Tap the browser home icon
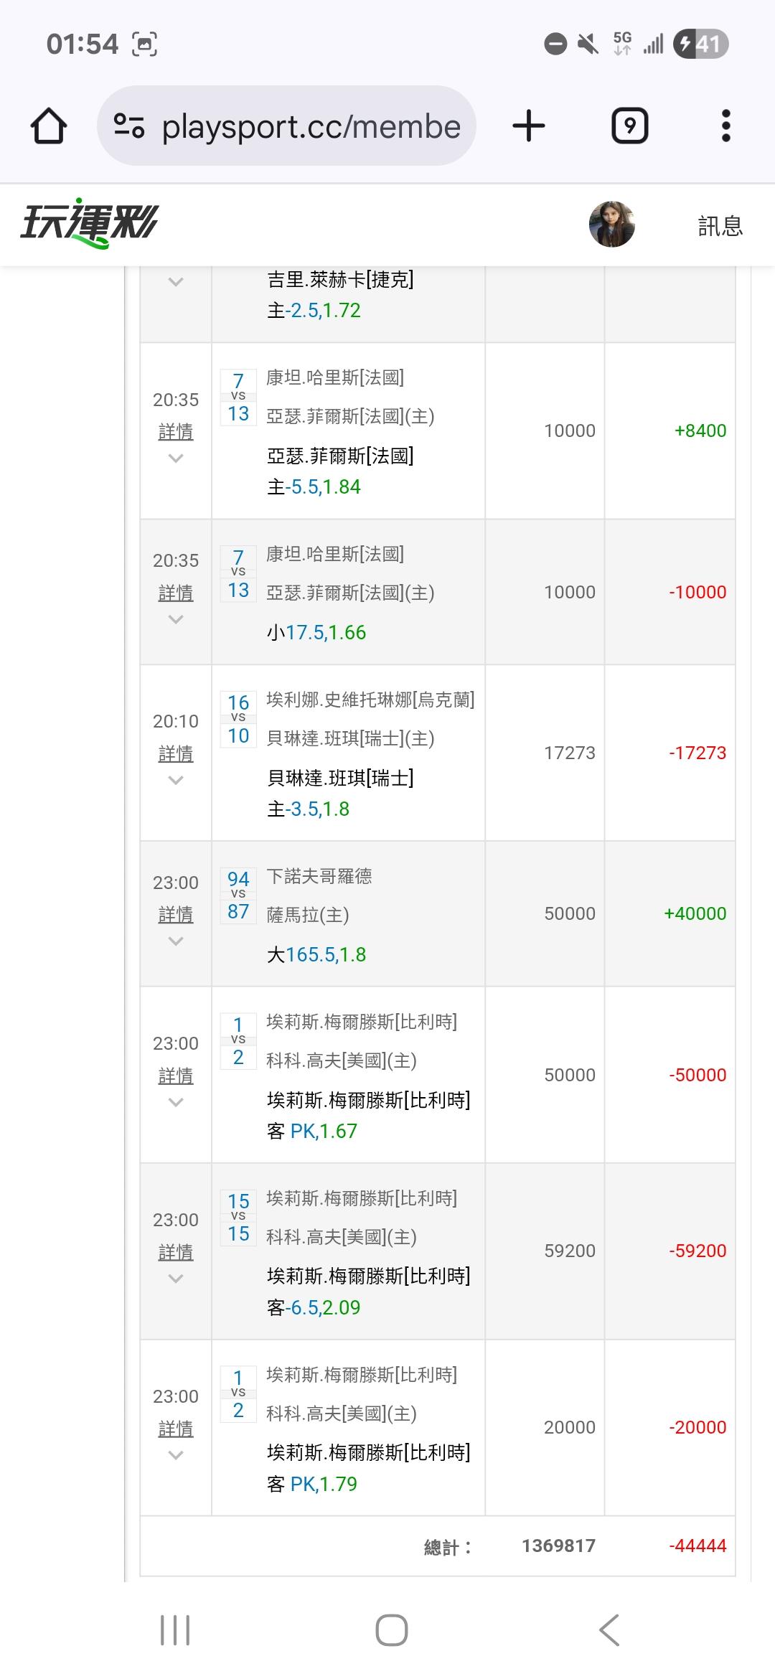The width and height of the screenshot is (775, 1679). click(x=49, y=126)
